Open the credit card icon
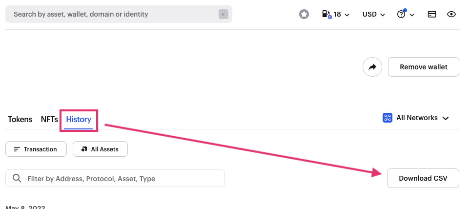The height and width of the screenshot is (209, 470). (x=431, y=14)
